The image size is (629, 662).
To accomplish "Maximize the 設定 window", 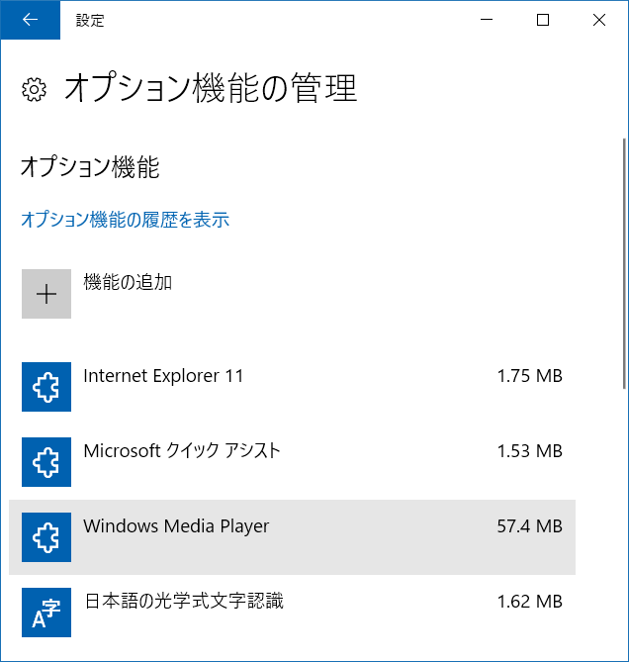I will (543, 20).
